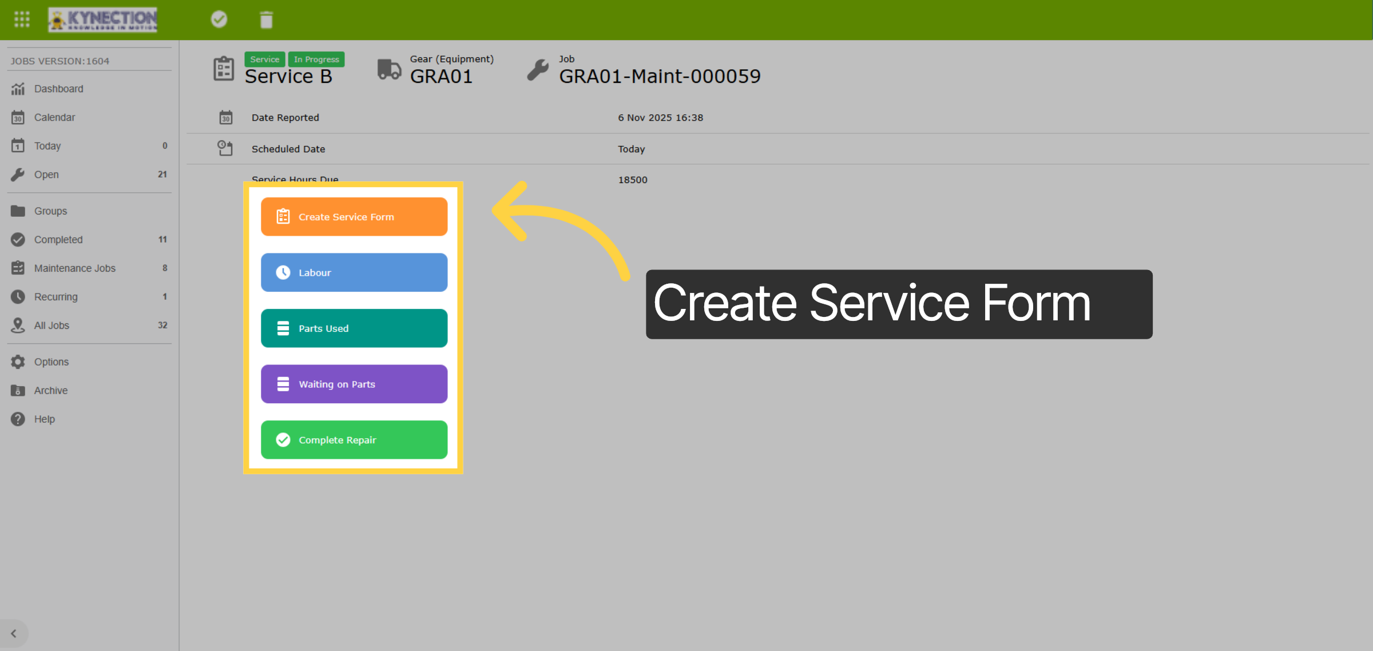Click the Create Service Form button
Screen dimensions: 1373x651
[x=354, y=217]
